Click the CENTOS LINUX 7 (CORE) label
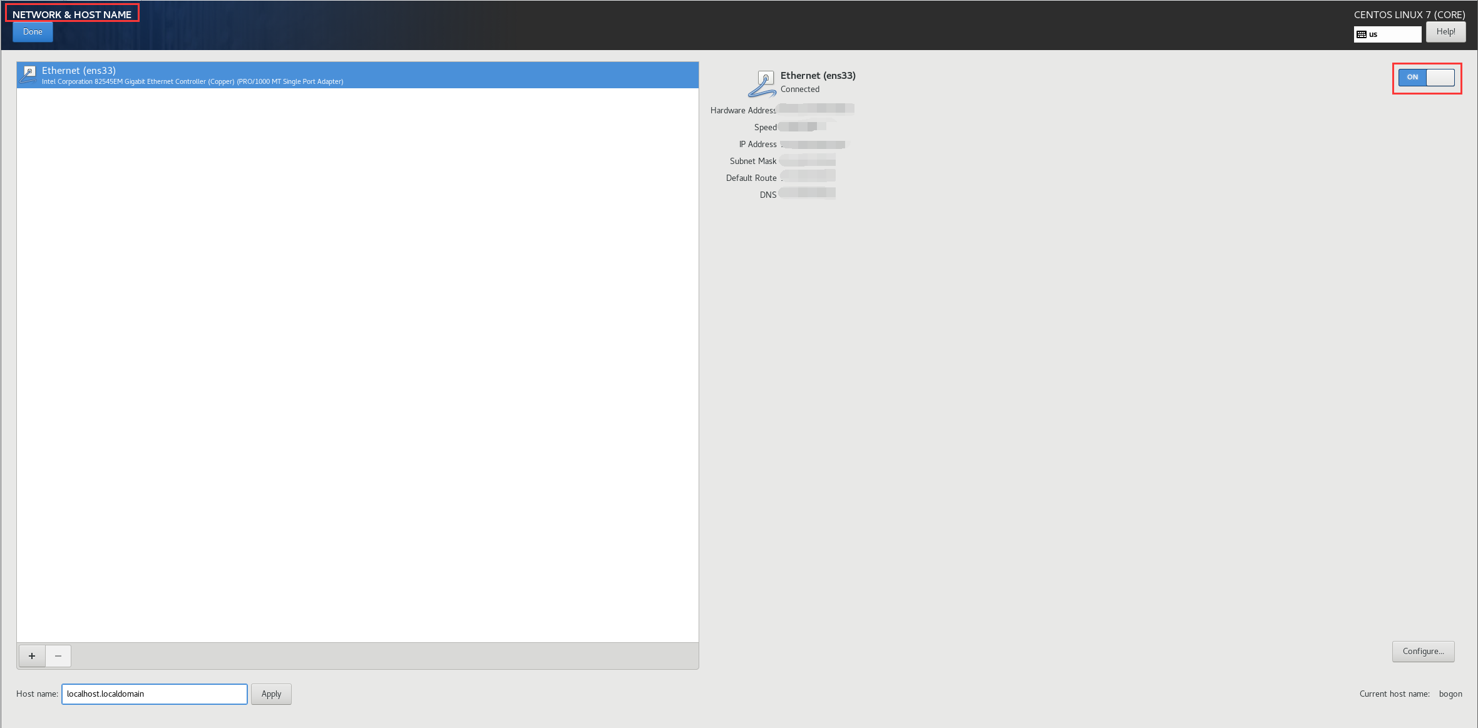 point(1409,14)
